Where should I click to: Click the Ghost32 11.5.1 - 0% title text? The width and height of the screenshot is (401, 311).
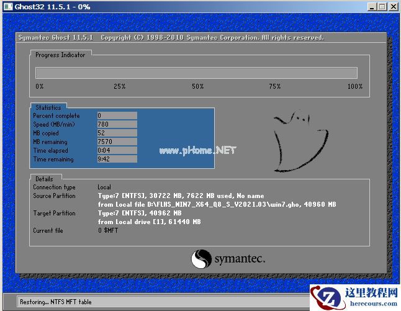[x=52, y=7]
